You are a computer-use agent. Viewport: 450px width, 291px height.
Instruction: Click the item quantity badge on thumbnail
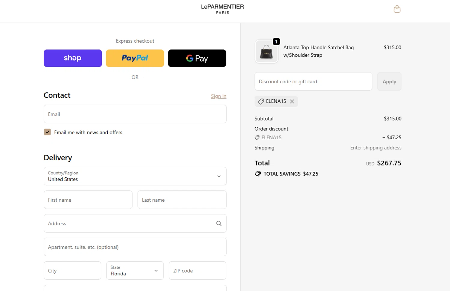pyautogui.click(x=276, y=42)
